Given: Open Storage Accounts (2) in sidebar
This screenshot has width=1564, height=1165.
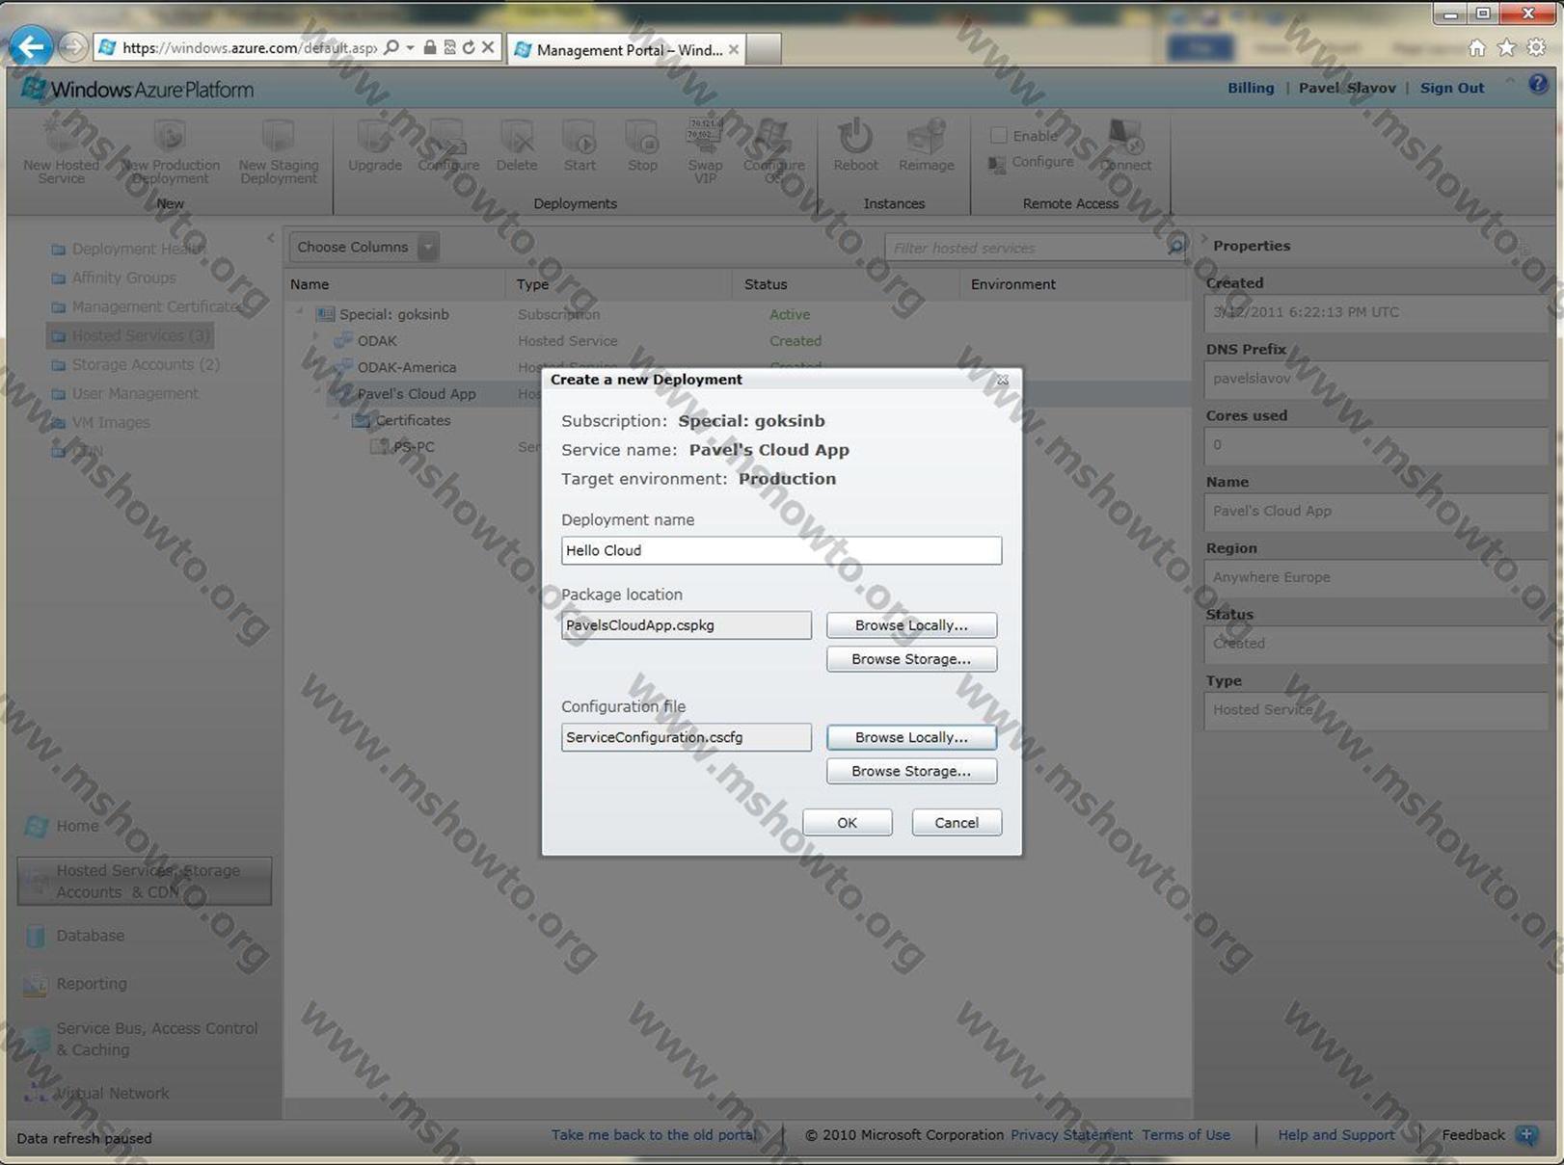Looking at the screenshot, I should pyautogui.click(x=135, y=364).
